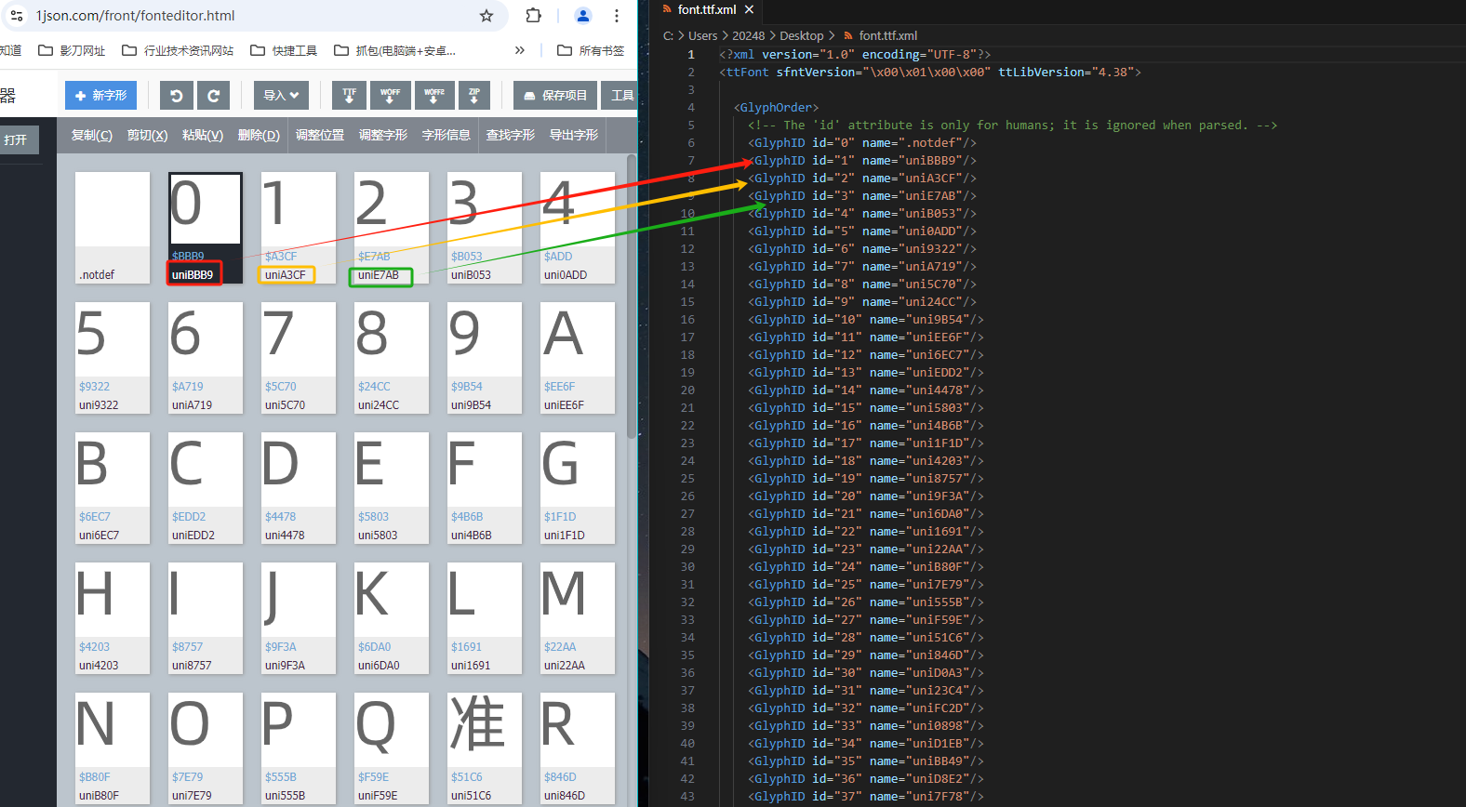1466x807 pixels.
Task: Download font as TTF
Action: coord(349,95)
